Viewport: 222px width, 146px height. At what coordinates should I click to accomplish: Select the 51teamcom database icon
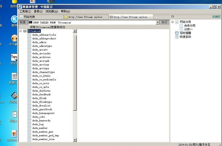(25, 31)
